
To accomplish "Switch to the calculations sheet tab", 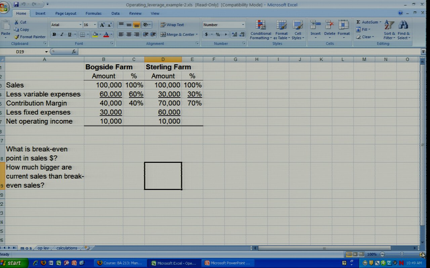I will (x=67, y=248).
